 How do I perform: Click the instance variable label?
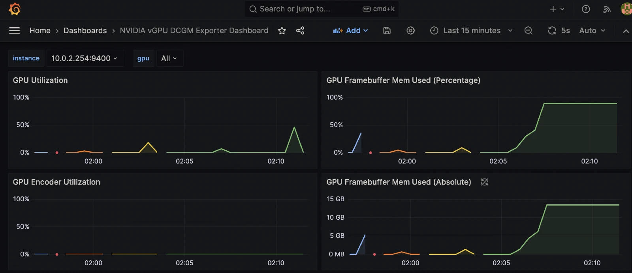(26, 58)
